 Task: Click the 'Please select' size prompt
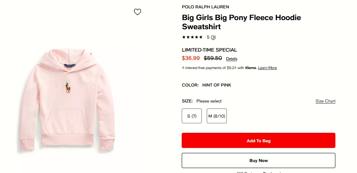click(209, 101)
